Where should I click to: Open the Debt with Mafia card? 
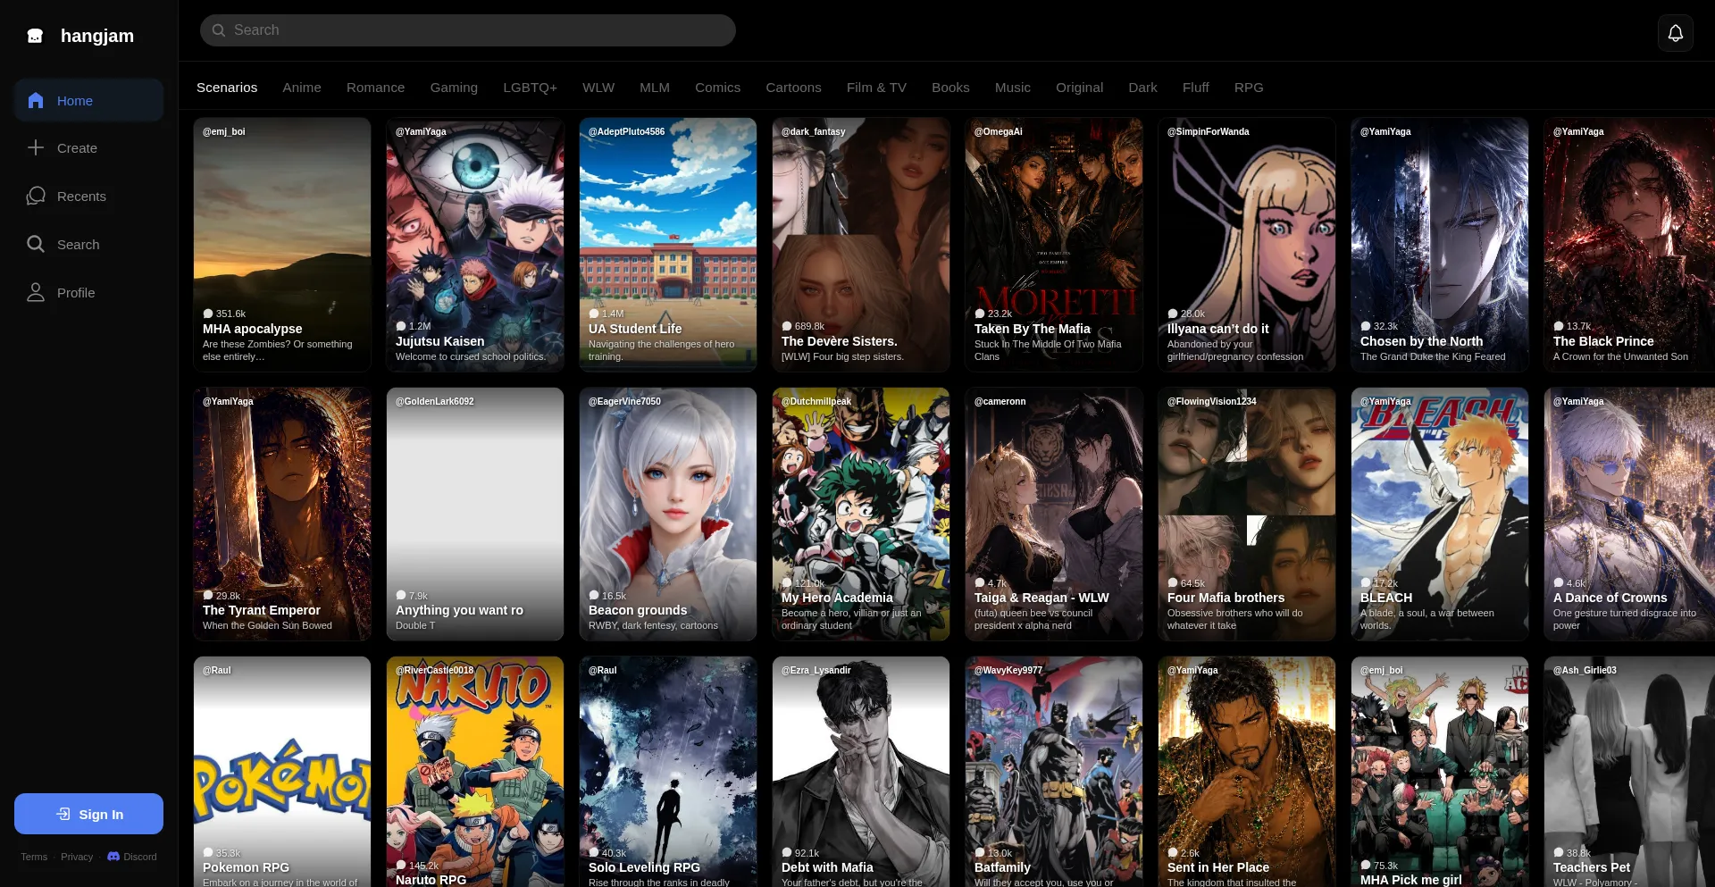pos(861,772)
